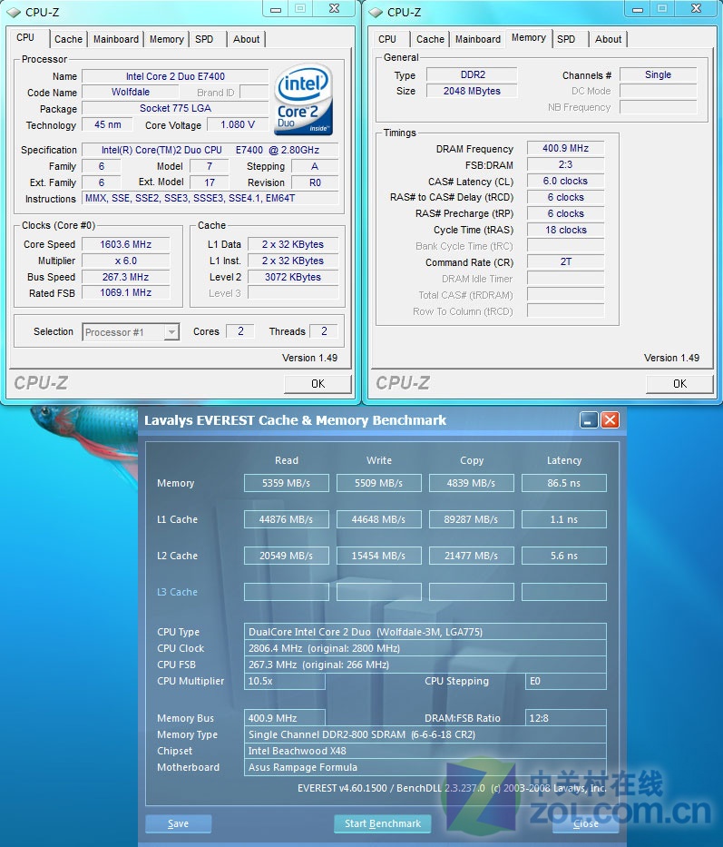Click the L1 Cache Copy result 89287 MB/s
Screen dimensions: 723x847
coord(472,519)
